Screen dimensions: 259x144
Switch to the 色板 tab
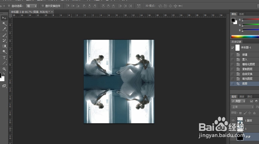241,14
